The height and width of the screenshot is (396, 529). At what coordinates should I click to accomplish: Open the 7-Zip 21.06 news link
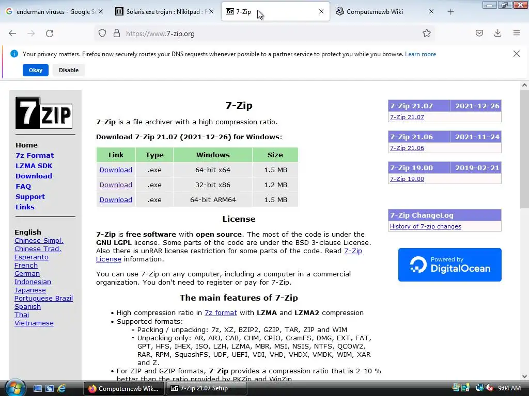point(407,148)
